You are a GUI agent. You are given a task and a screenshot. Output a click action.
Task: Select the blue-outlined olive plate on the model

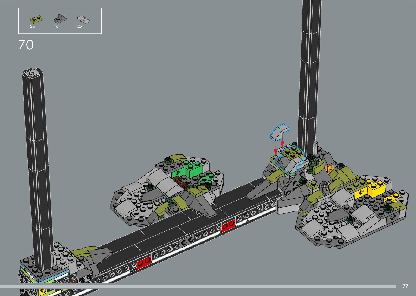point(293,152)
